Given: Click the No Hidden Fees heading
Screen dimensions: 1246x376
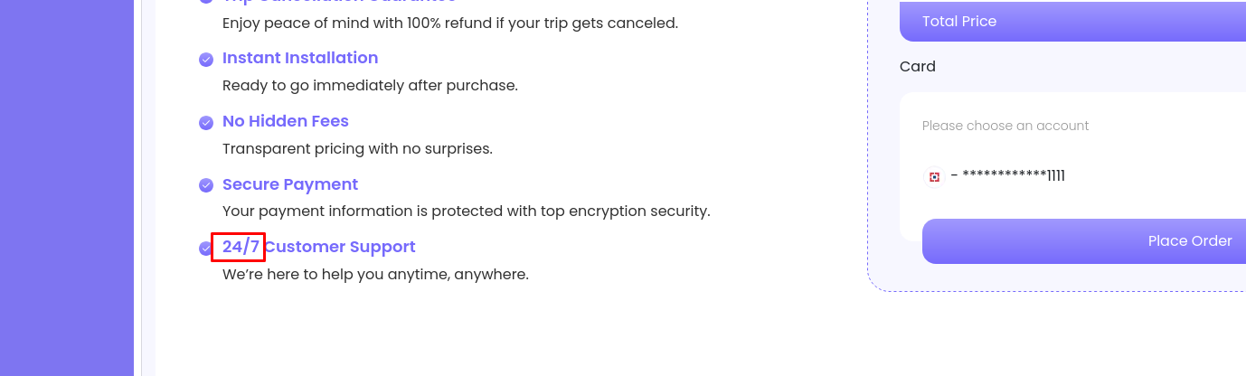Looking at the screenshot, I should tap(286, 121).
